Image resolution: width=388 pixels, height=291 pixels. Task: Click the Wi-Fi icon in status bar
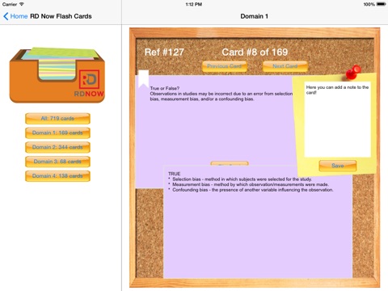point(21,4)
